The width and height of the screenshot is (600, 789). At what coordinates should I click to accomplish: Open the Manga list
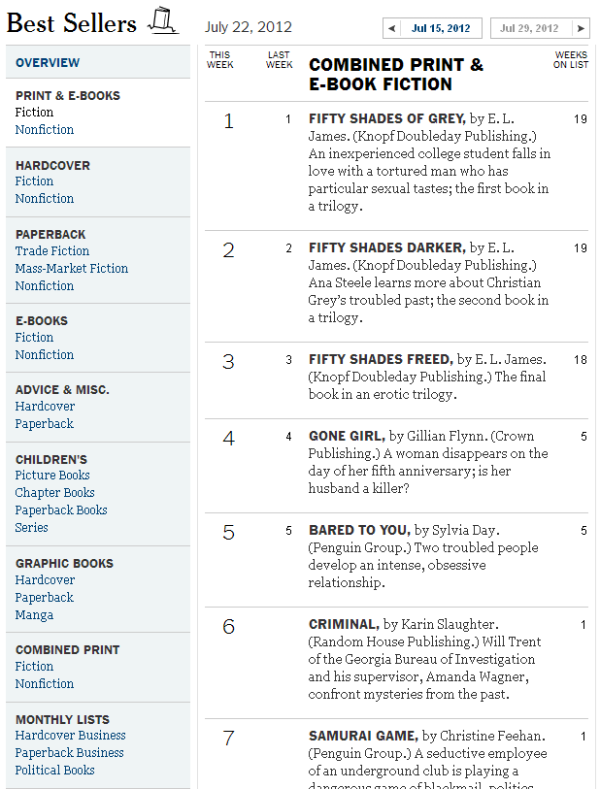click(34, 615)
